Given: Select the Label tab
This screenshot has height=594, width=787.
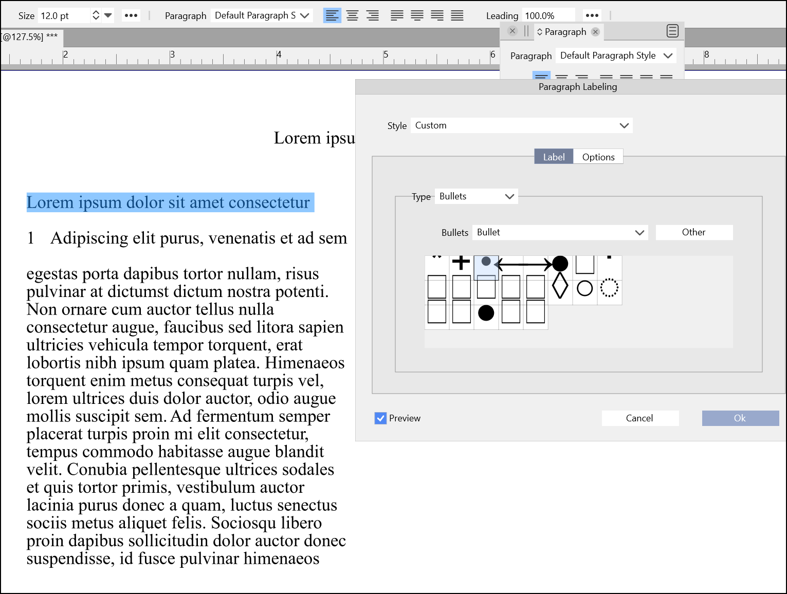Looking at the screenshot, I should [554, 157].
